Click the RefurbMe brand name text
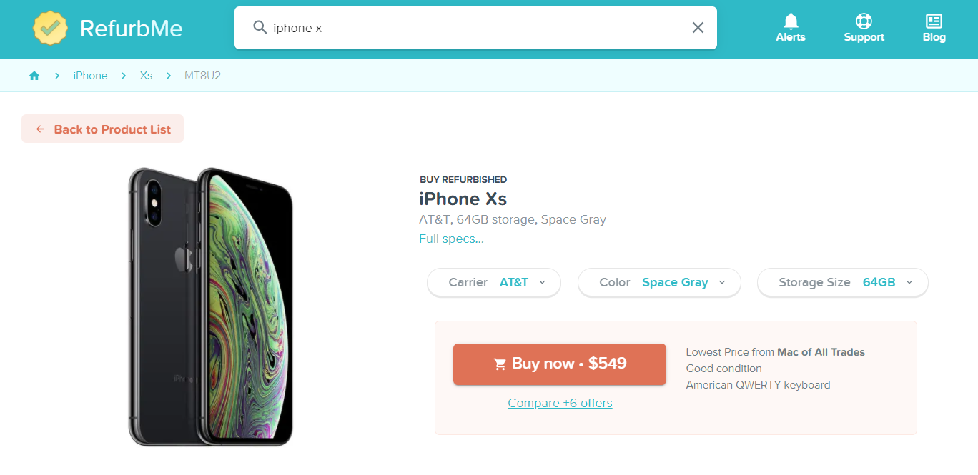Image resolution: width=978 pixels, height=475 pixels. pos(131,28)
